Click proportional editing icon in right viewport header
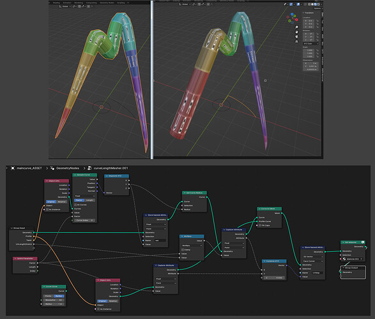This screenshot has height=319, width=375. [x=208, y=4]
